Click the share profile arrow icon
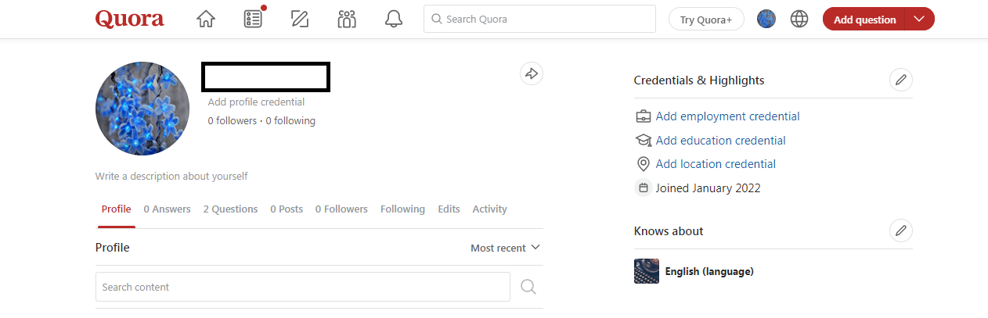Viewport: 988px width, 318px height. click(532, 73)
